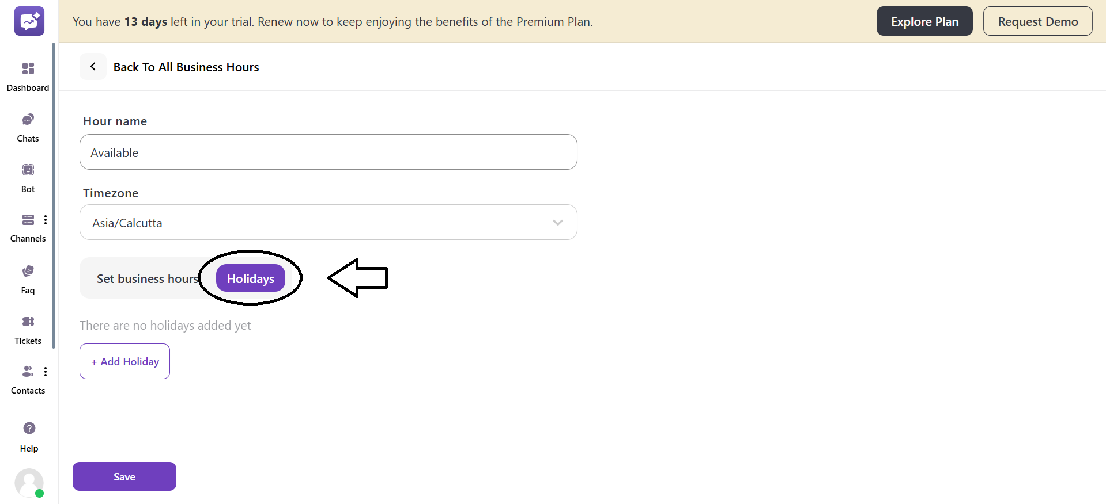The image size is (1106, 504).
Task: Open the Bot section icon
Action: click(28, 170)
